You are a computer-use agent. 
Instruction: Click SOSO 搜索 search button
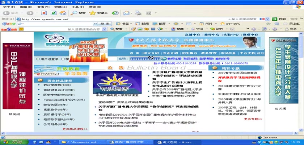(105, 24)
